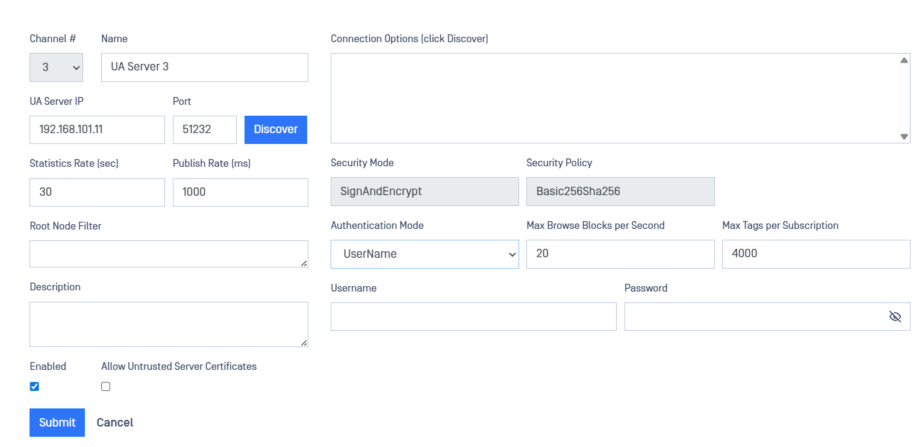Open the Authentication Mode dropdown
This screenshot has width=916, height=447.
(x=425, y=254)
